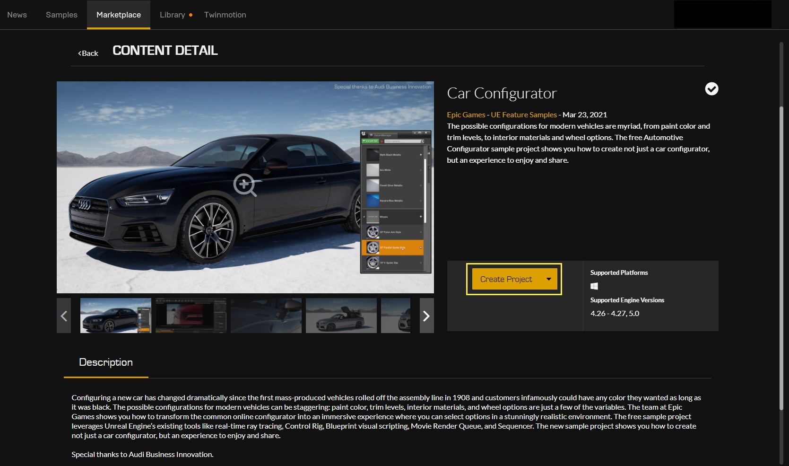Show previous thumbnails with left arrow
The image size is (789, 466).
64,316
